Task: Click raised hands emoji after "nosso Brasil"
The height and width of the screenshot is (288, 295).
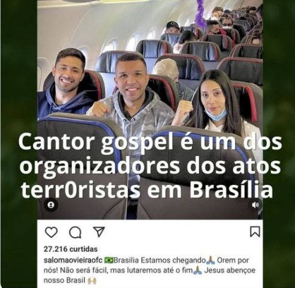Action: (92, 281)
